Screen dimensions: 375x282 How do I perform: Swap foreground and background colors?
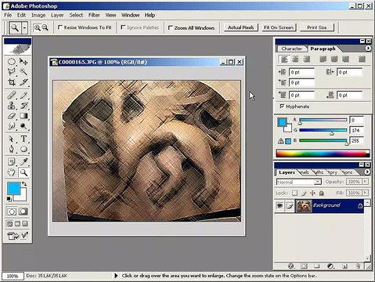[24, 184]
